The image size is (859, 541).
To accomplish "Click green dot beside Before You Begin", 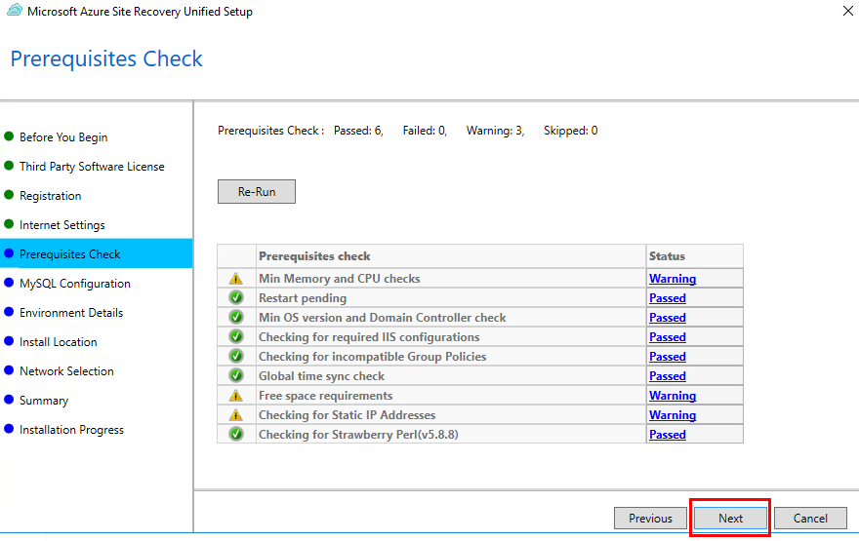I will [x=9, y=136].
